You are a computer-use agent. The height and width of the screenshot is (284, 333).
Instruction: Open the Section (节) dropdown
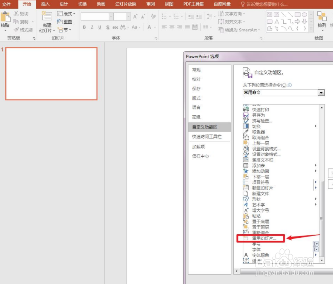(64, 30)
